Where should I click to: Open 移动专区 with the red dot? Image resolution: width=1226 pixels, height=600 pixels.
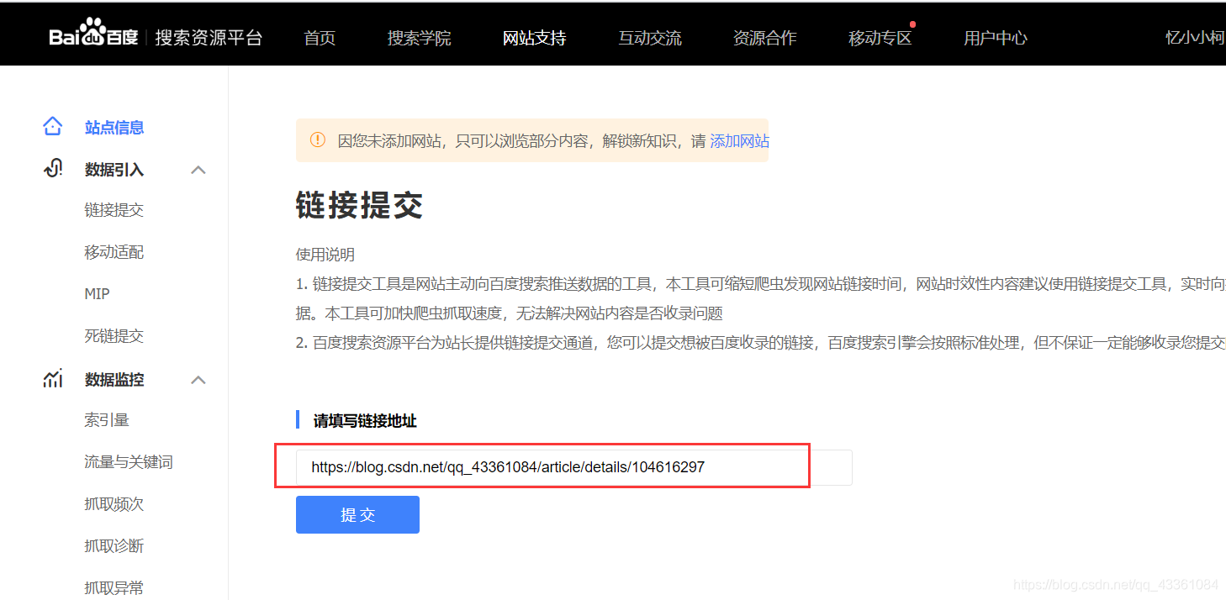tap(879, 37)
